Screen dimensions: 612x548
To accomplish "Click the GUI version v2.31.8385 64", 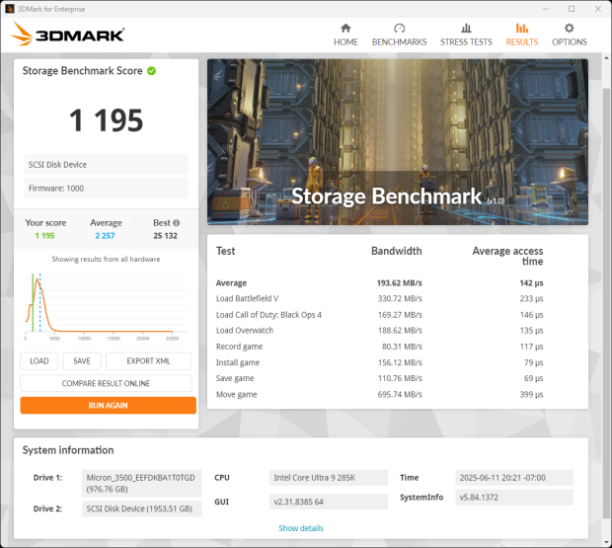I will [x=329, y=502].
